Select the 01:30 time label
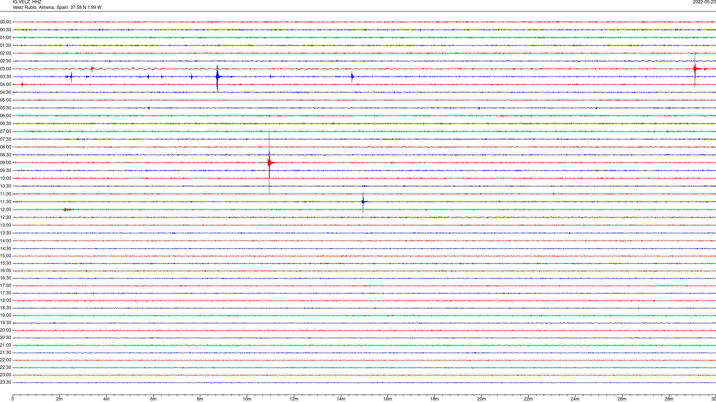This screenshot has width=716, height=402. click(6, 45)
